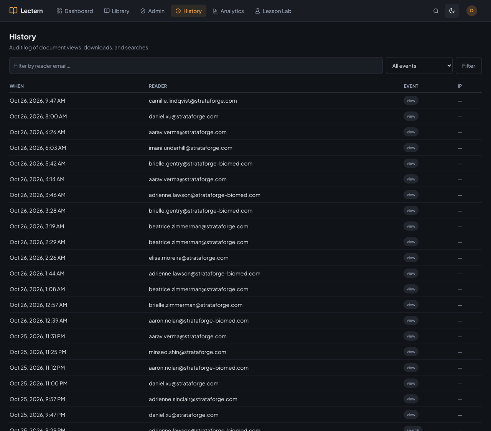Select the Oct 26, 2026, 6:26 AM timestamp
491x431 pixels.
(38, 132)
